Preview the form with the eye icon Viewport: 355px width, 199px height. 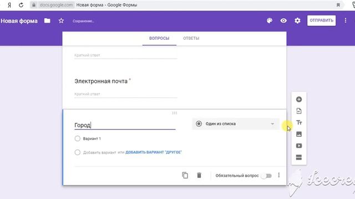283,21
